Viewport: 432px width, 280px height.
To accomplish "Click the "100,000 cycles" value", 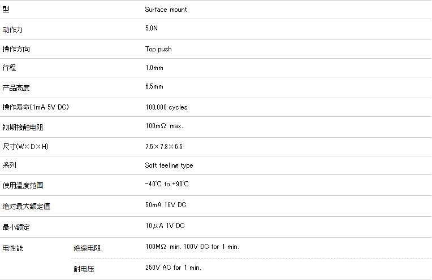I will [166, 107].
